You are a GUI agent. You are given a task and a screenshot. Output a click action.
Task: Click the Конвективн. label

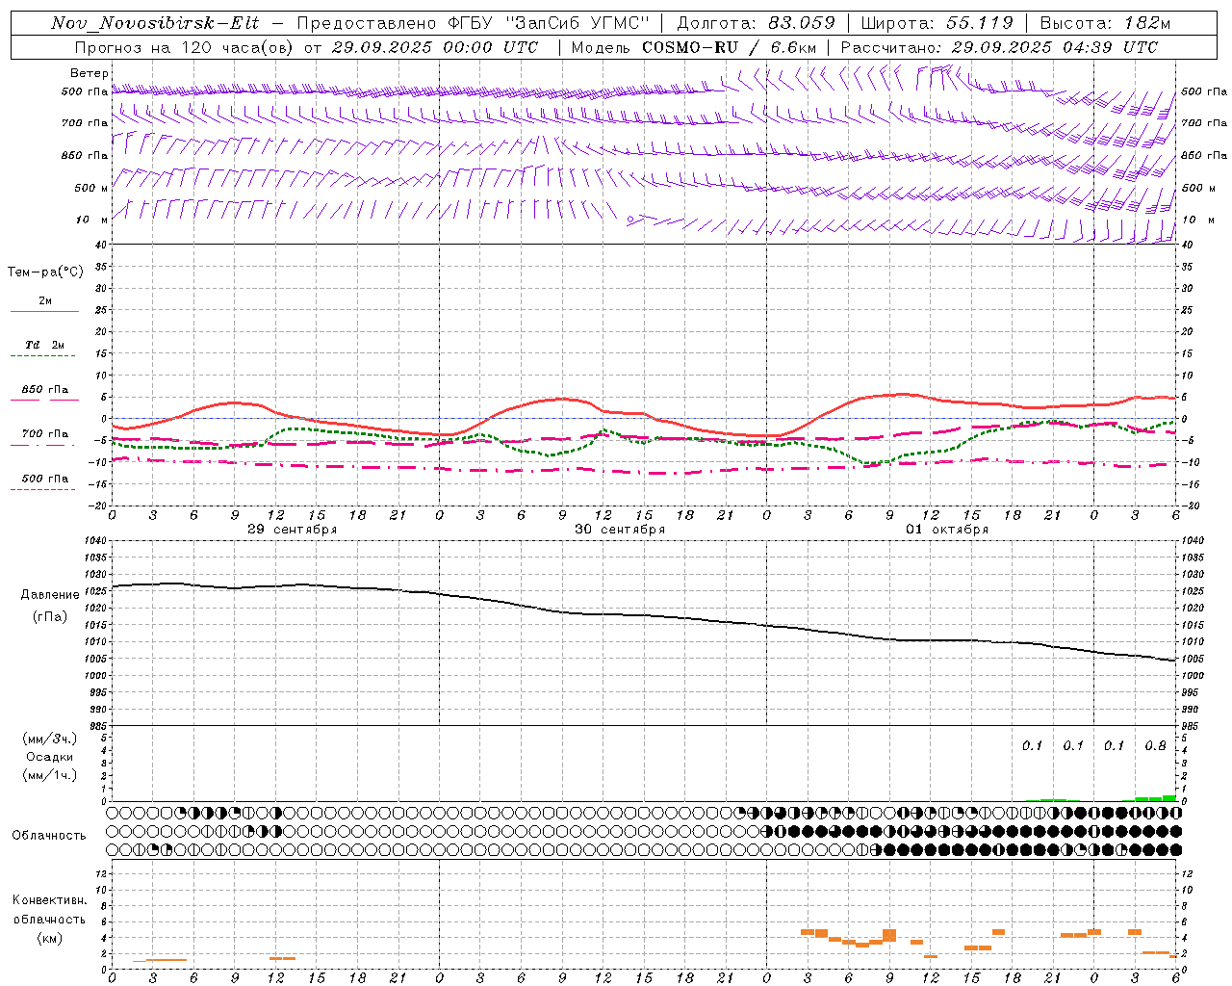point(49,900)
